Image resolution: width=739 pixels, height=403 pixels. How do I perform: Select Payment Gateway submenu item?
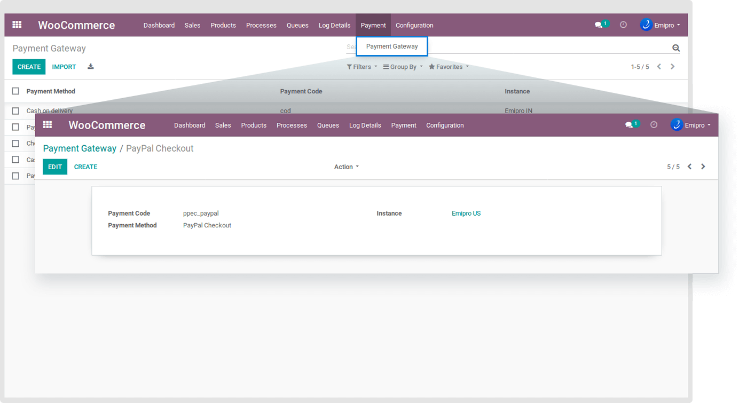point(392,46)
